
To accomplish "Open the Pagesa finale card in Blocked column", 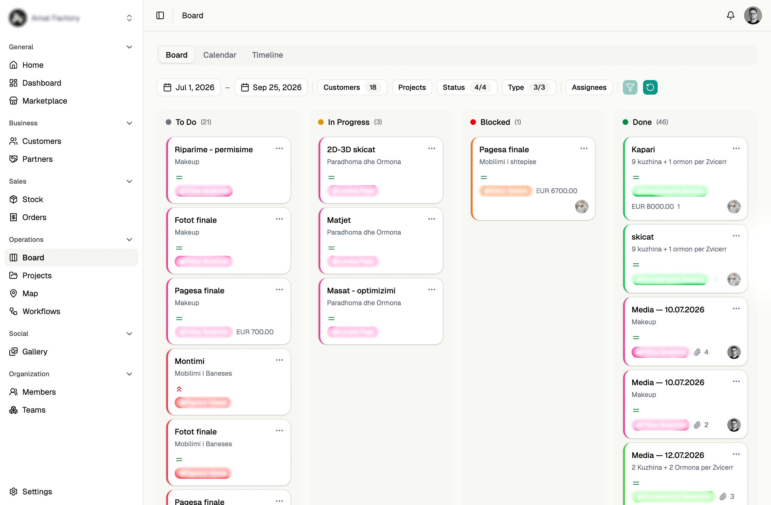I will (x=533, y=179).
